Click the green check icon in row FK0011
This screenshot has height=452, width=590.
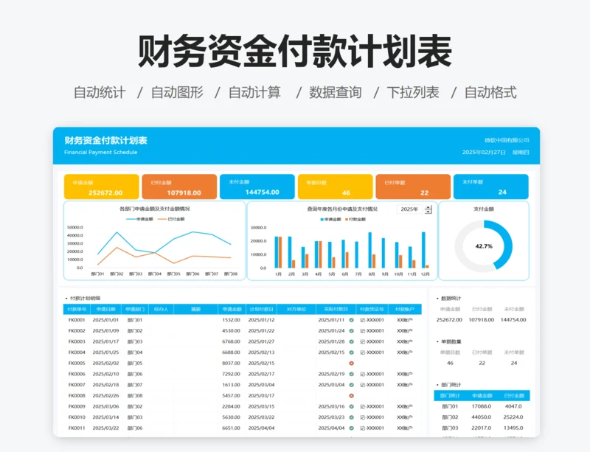pyautogui.click(x=352, y=428)
